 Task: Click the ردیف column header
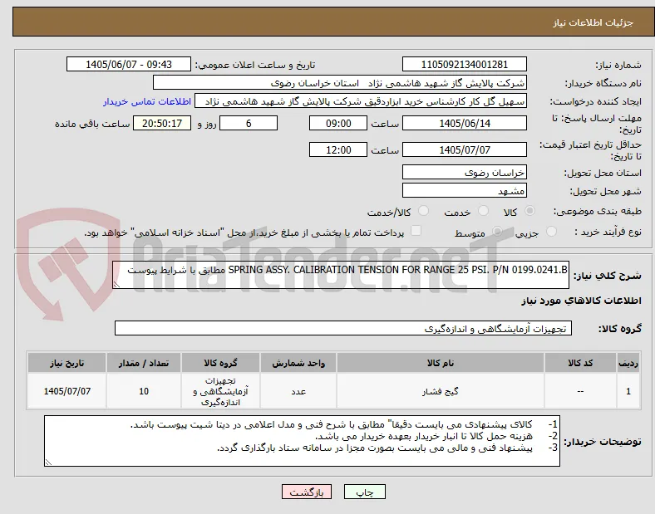(x=628, y=363)
